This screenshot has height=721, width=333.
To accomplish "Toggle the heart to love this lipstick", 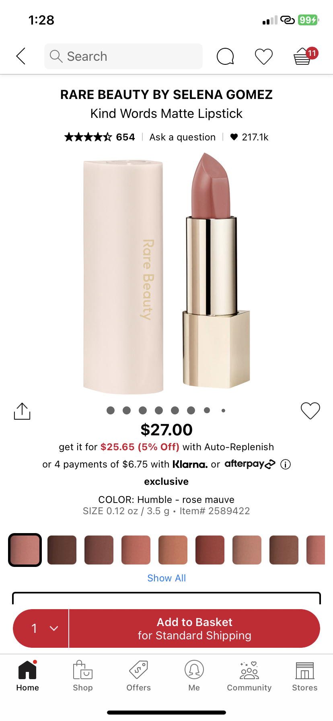I will click(x=310, y=411).
